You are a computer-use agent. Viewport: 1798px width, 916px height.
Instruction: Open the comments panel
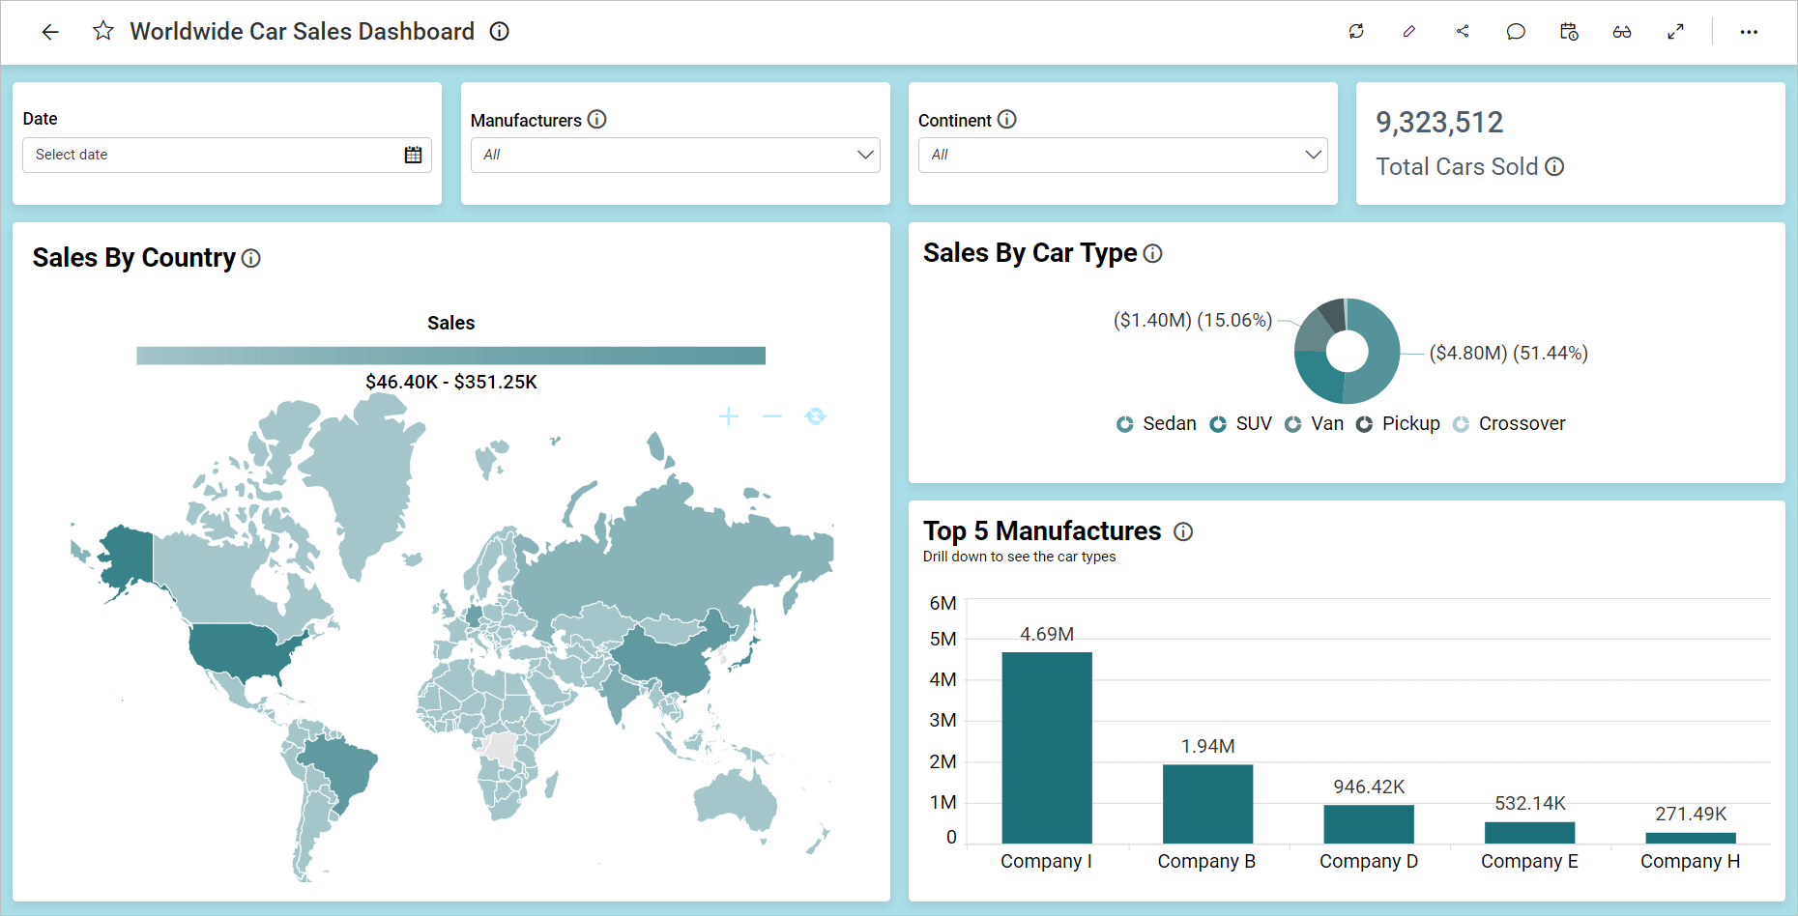[1515, 31]
